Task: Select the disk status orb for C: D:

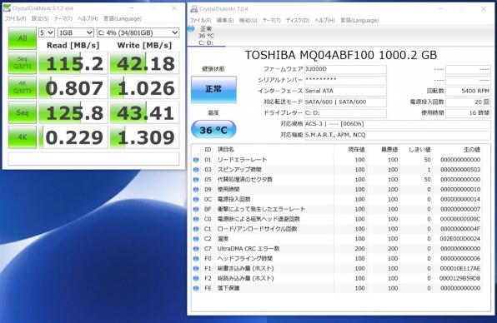Action: coord(191,29)
